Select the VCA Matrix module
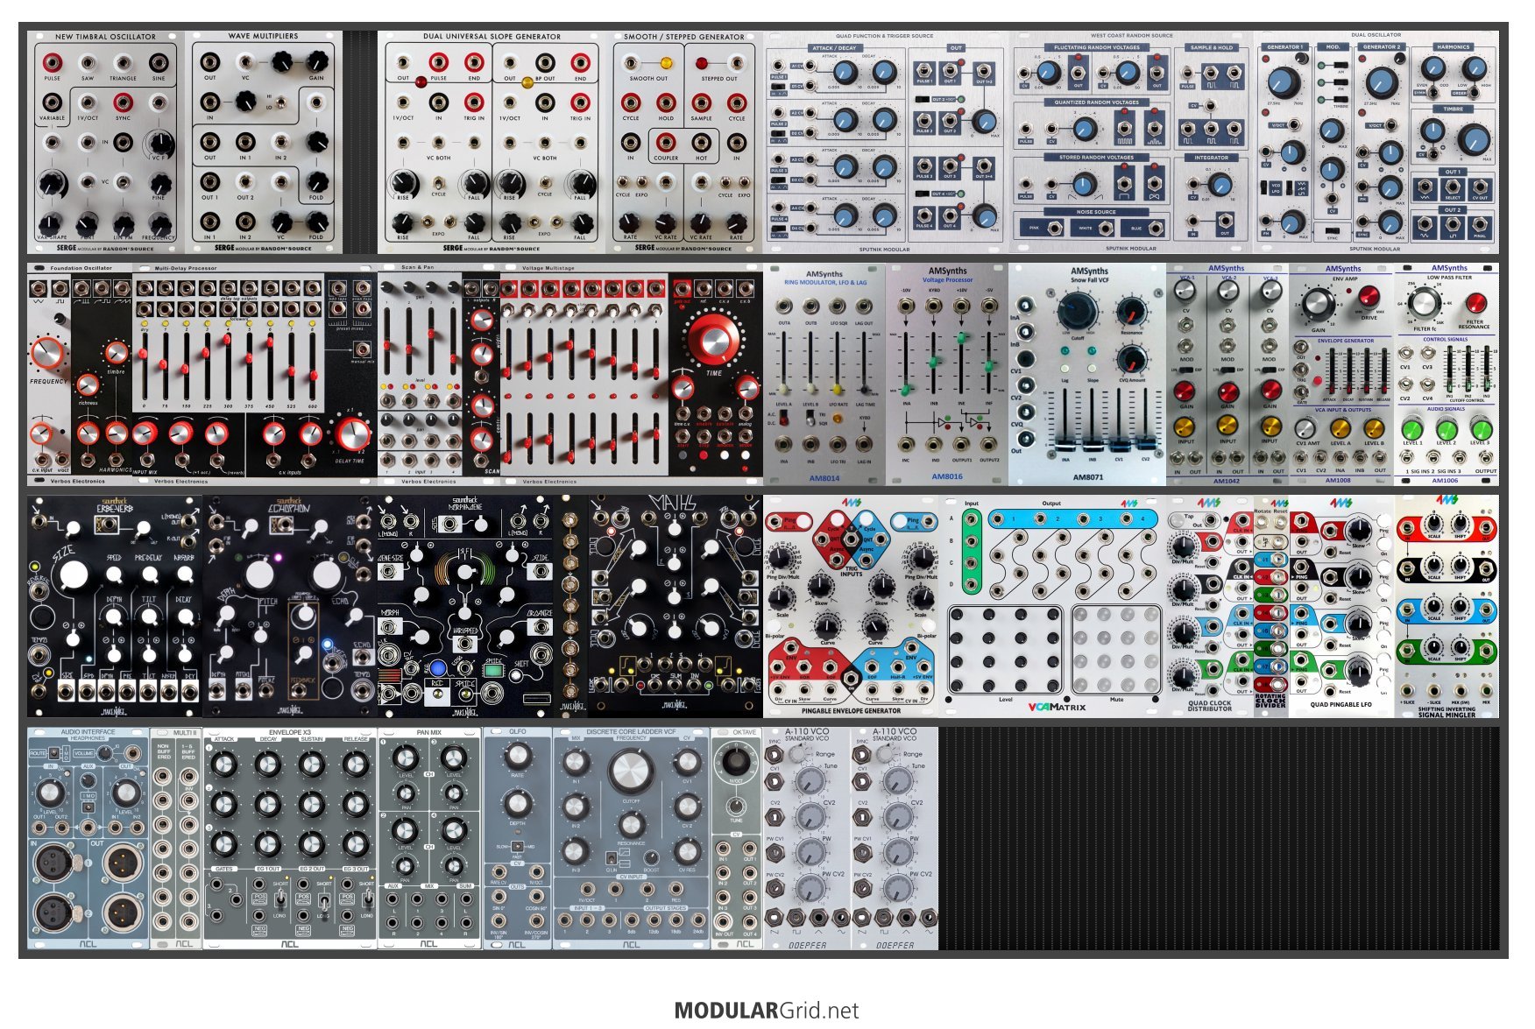 click(1052, 606)
